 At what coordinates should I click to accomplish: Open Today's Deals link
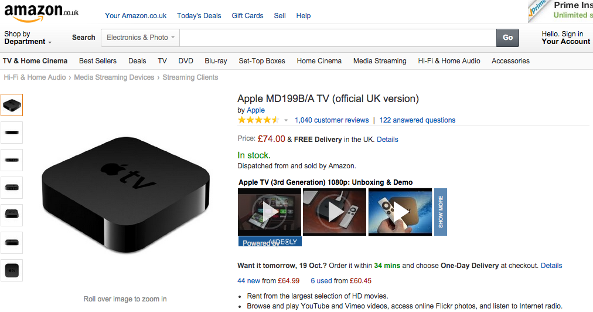pos(199,16)
